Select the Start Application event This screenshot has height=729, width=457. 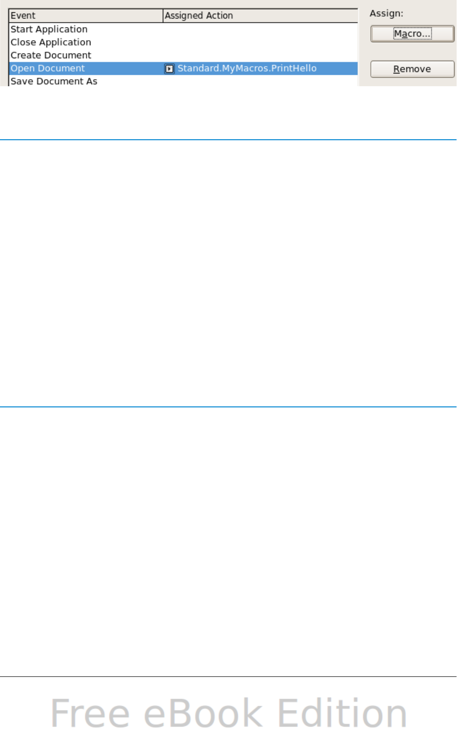[49, 29]
